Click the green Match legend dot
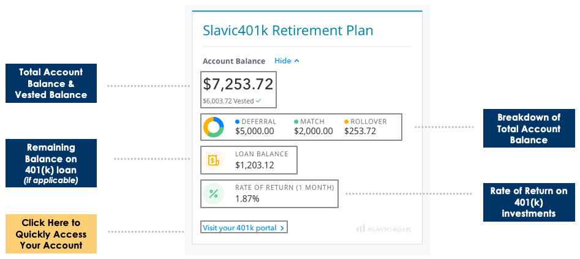The image size is (580, 259). pos(296,121)
